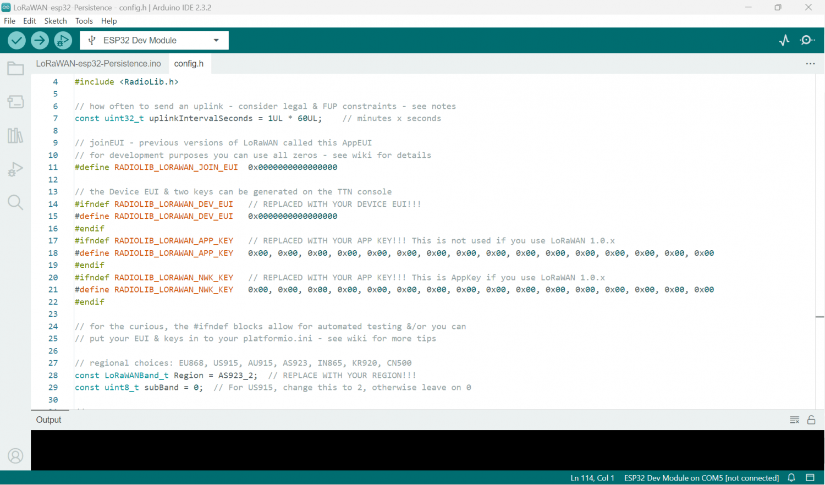Screen dimensions: 825x485
Task: Open the Debug sidebar panel icon
Action: (15, 169)
